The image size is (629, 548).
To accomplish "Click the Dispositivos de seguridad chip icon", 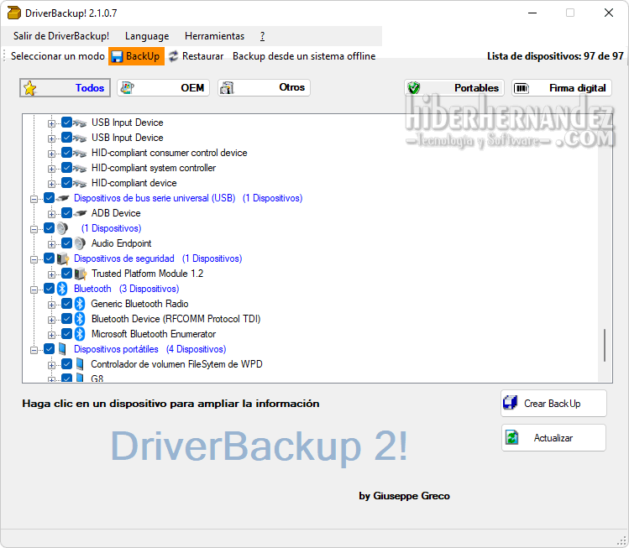I will (x=62, y=258).
